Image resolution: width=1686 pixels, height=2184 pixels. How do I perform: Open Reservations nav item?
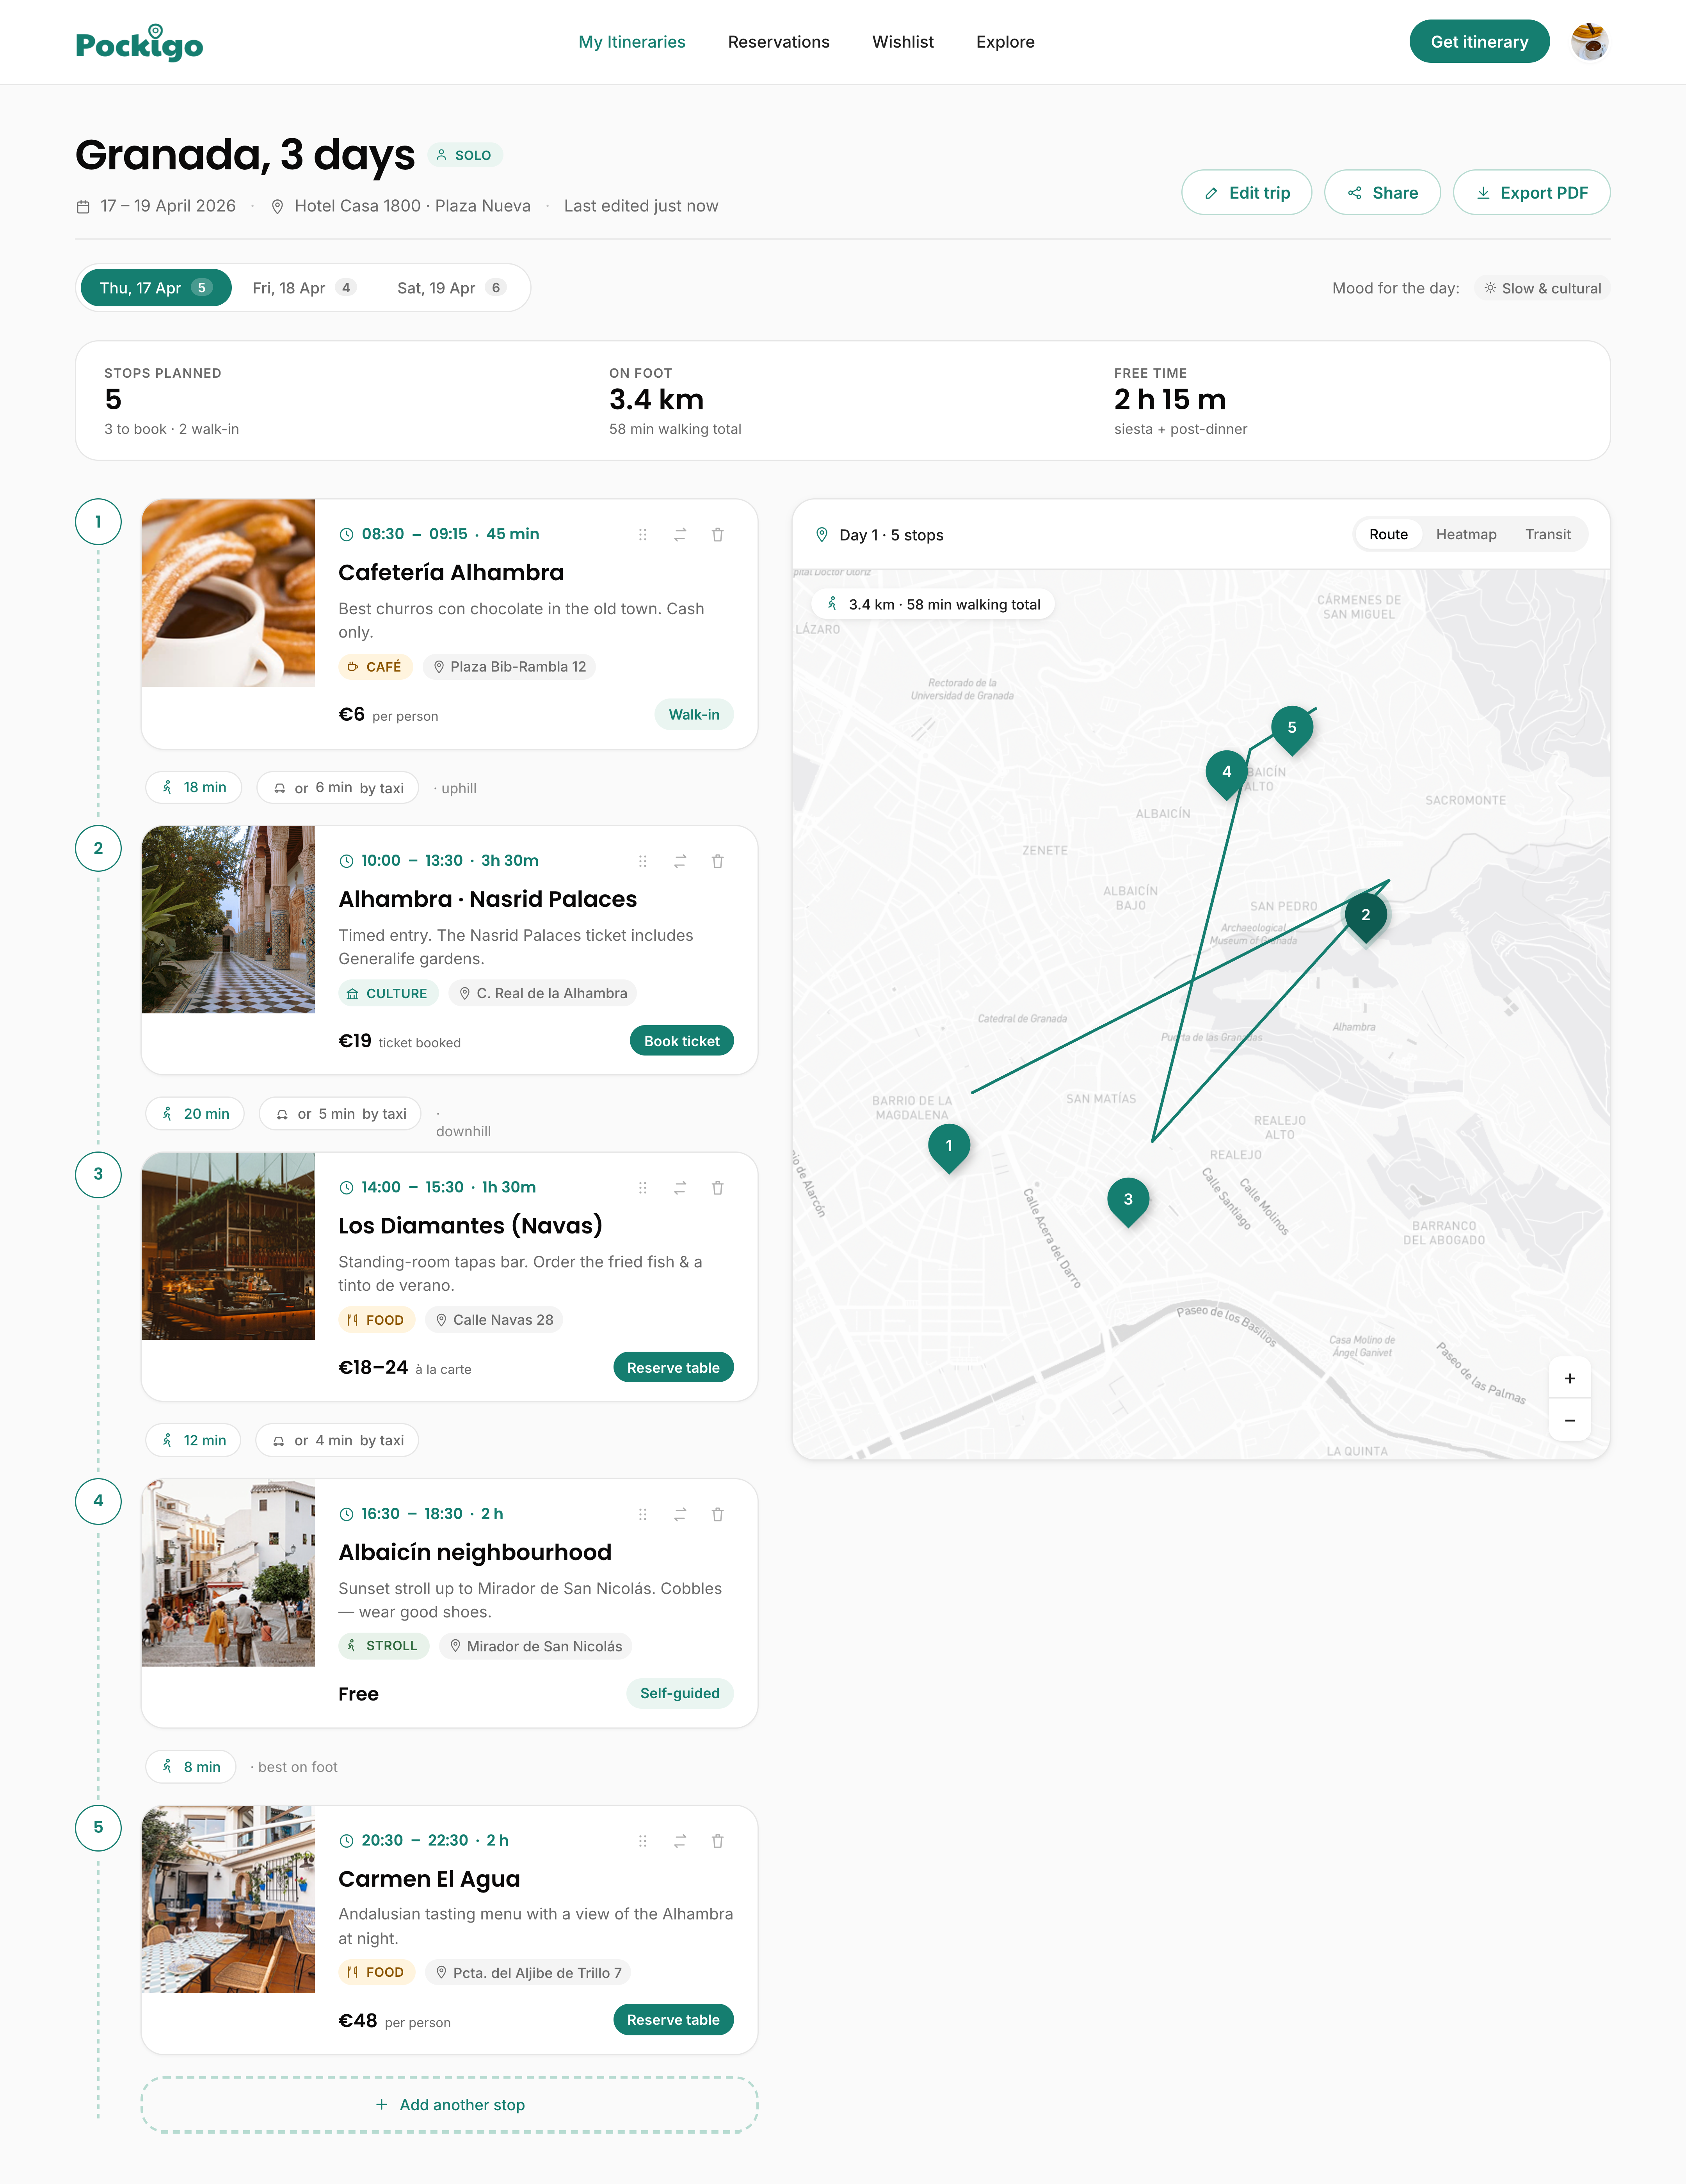point(779,42)
